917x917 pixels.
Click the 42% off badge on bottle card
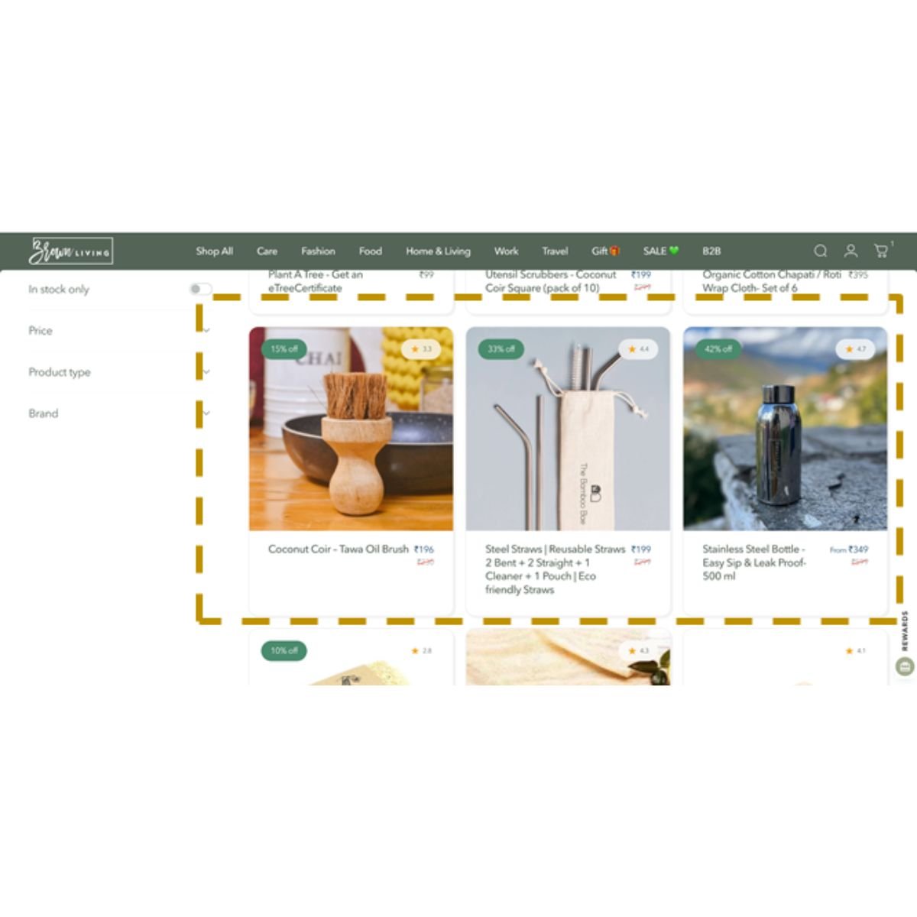[718, 348]
